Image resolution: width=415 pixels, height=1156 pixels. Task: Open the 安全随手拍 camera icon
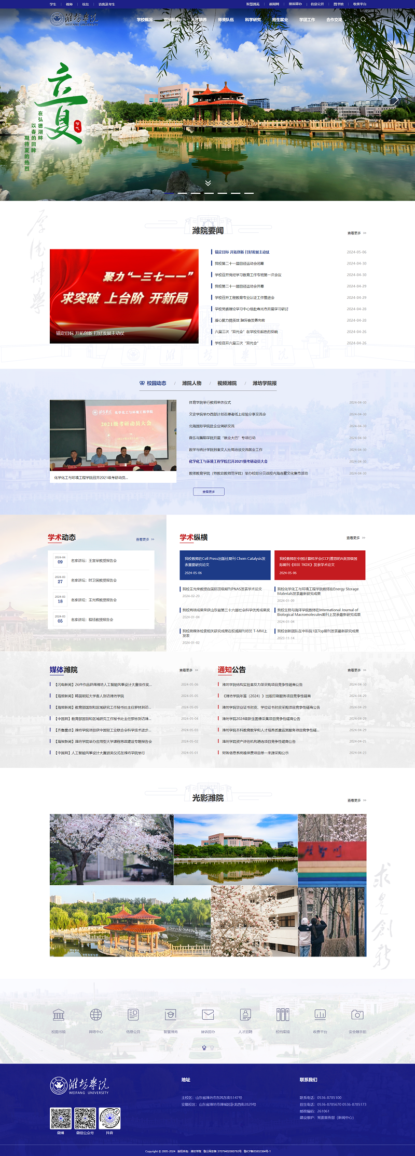tap(357, 1015)
